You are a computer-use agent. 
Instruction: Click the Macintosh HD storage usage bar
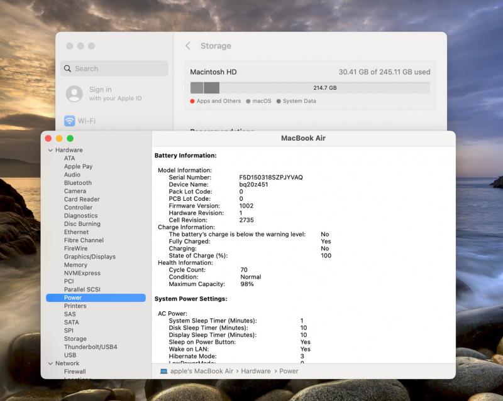tap(310, 88)
